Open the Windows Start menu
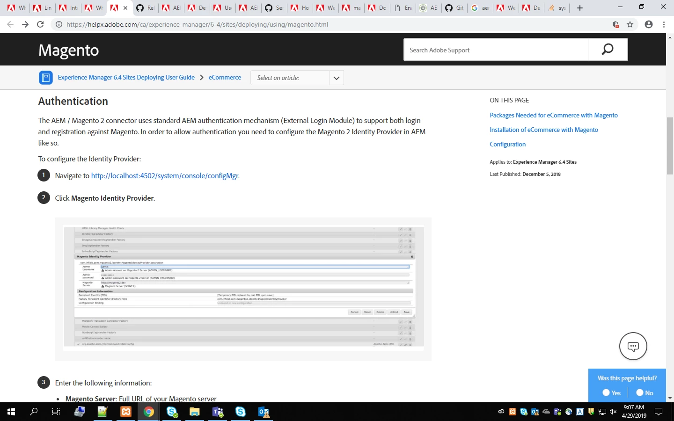Screen dimensions: 674x421 [x=11, y=412]
